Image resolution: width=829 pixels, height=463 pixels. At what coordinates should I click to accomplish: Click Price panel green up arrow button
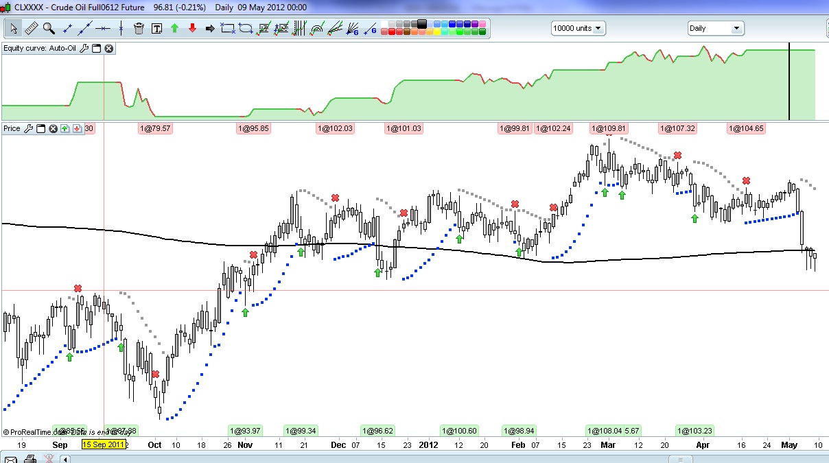65,128
